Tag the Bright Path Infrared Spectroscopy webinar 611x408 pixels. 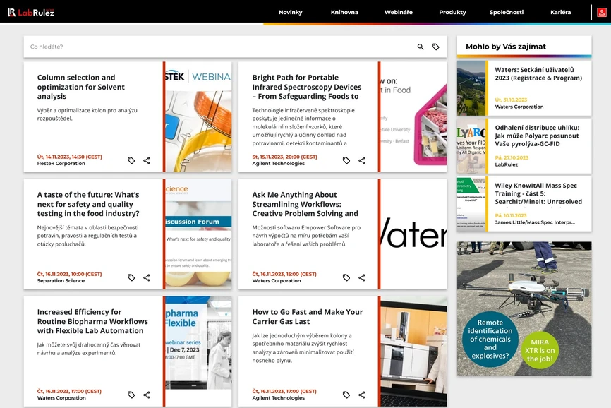pyautogui.click(x=346, y=160)
